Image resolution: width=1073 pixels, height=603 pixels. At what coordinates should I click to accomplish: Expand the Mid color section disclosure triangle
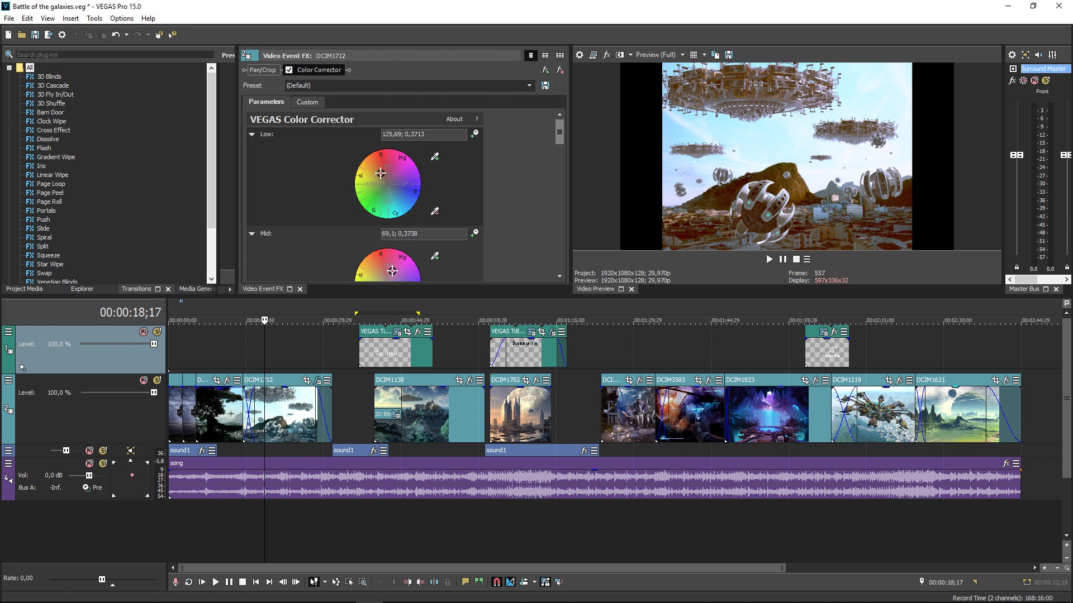(x=253, y=233)
